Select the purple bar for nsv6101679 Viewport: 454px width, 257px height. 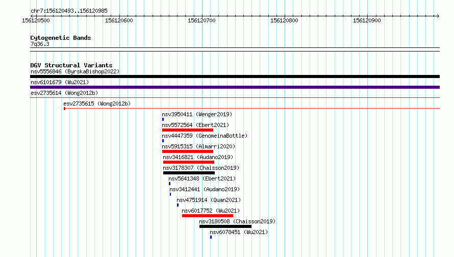(235, 87)
